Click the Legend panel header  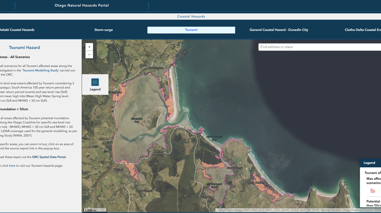pos(370,163)
